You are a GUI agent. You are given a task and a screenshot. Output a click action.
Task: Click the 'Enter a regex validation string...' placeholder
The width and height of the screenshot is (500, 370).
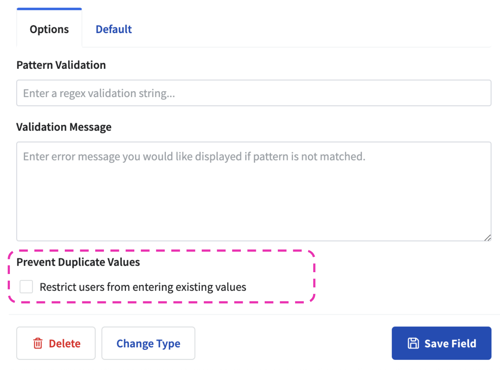(99, 93)
